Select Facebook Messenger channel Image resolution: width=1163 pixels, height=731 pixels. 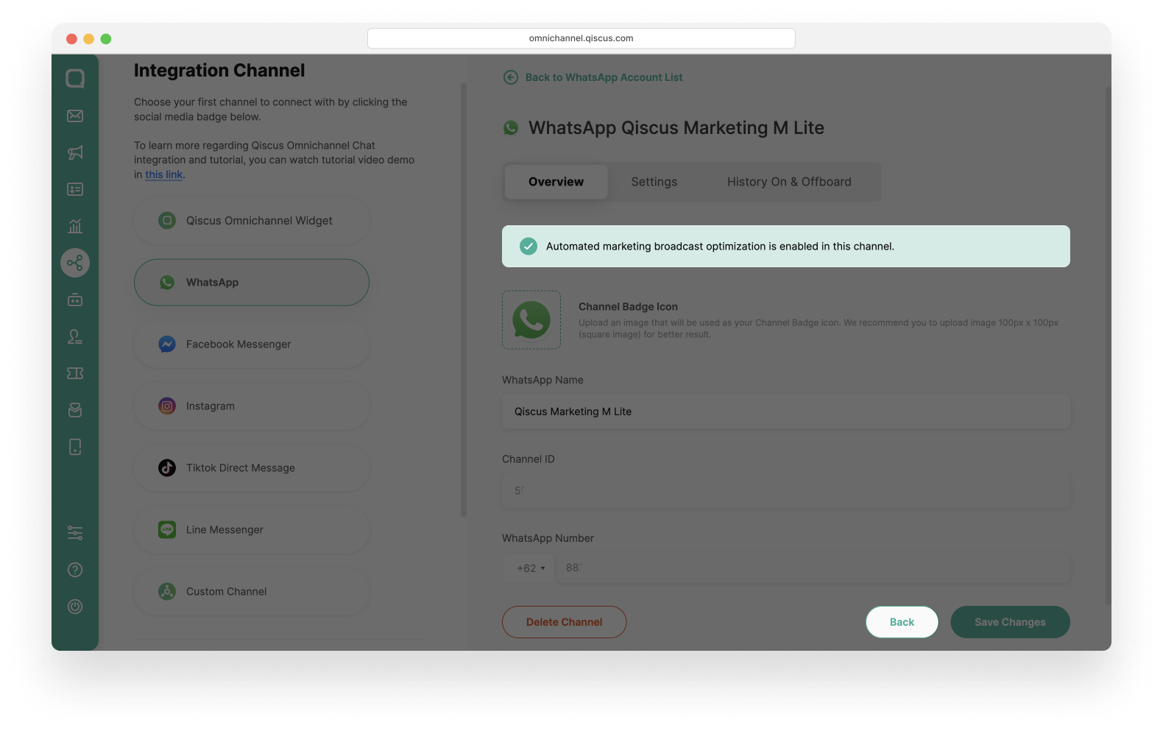252,345
